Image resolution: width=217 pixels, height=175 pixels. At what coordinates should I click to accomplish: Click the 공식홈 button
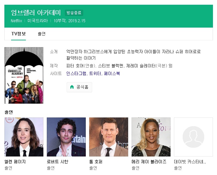[79, 87]
